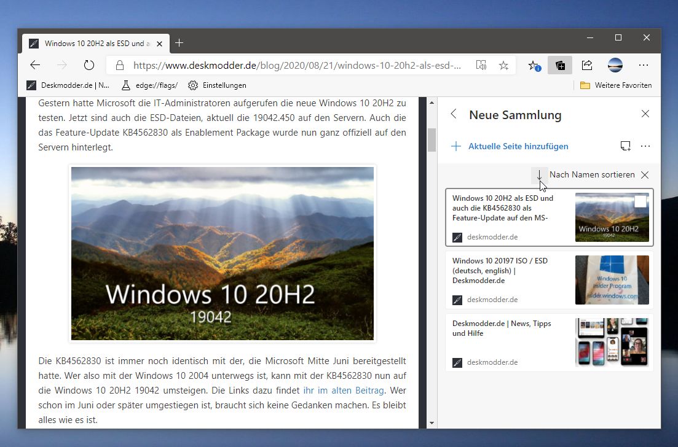The image size is (678, 447).
Task: Toggle the Collections pane button
Action: click(x=560, y=65)
